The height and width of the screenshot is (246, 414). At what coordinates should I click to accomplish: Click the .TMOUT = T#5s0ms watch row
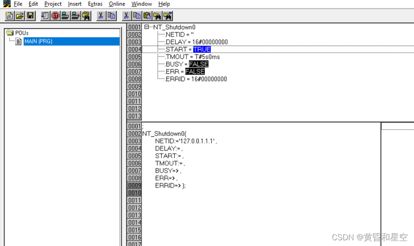192,57
